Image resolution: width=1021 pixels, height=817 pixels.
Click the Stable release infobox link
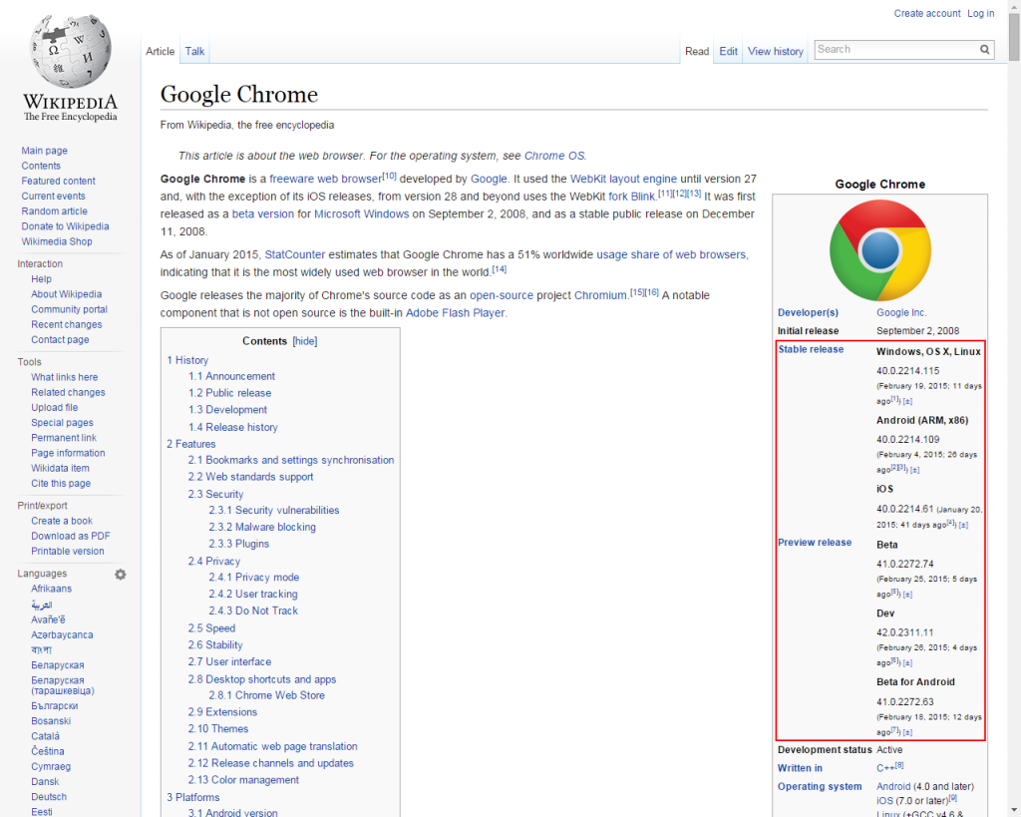tap(811, 349)
